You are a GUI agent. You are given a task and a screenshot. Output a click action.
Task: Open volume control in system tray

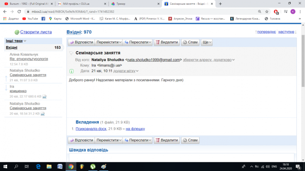coord(268,167)
